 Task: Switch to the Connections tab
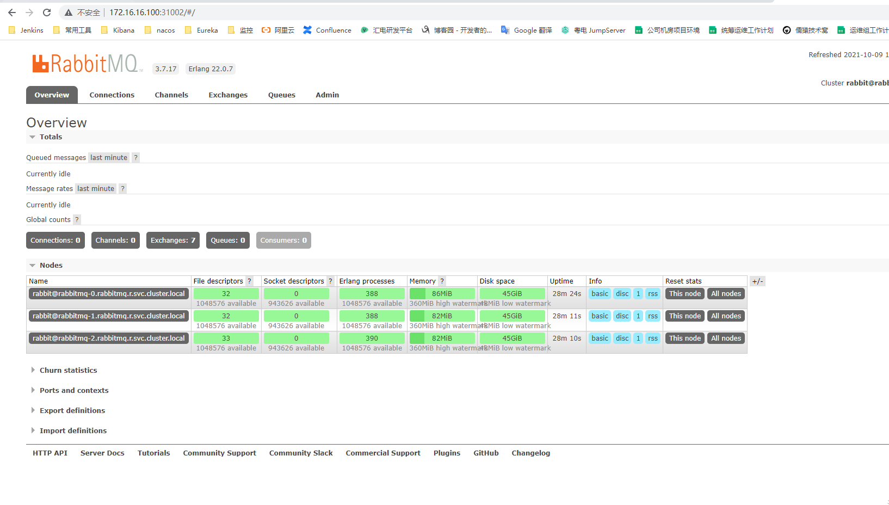click(112, 95)
